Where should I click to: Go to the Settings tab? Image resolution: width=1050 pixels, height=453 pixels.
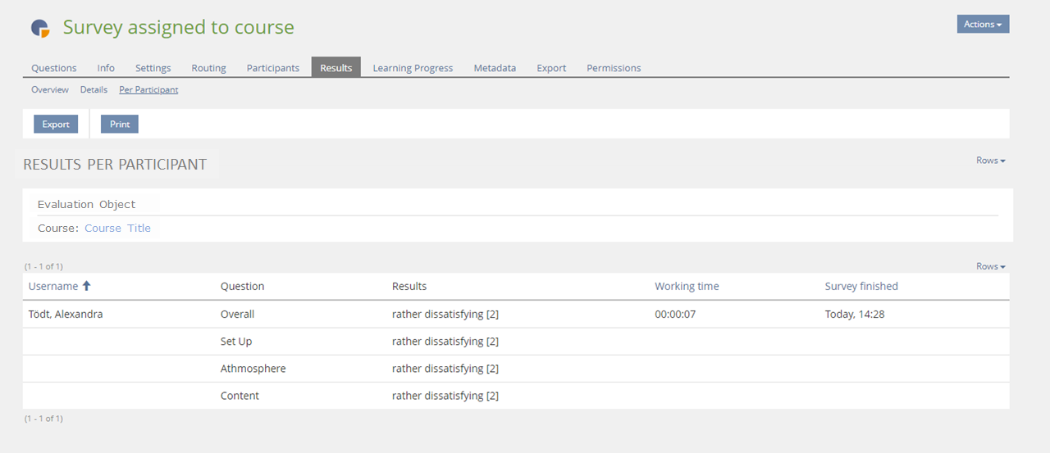click(153, 68)
